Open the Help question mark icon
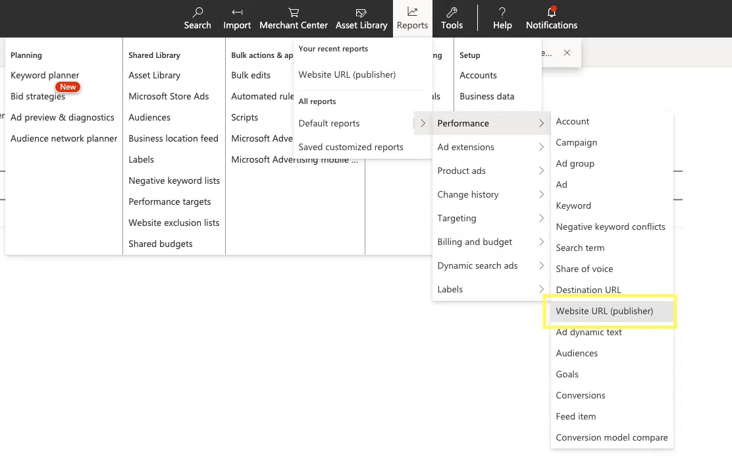 point(502,12)
